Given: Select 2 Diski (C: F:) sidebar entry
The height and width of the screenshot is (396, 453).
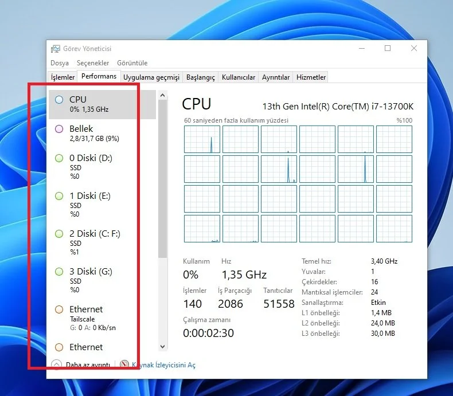Looking at the screenshot, I should click(102, 242).
